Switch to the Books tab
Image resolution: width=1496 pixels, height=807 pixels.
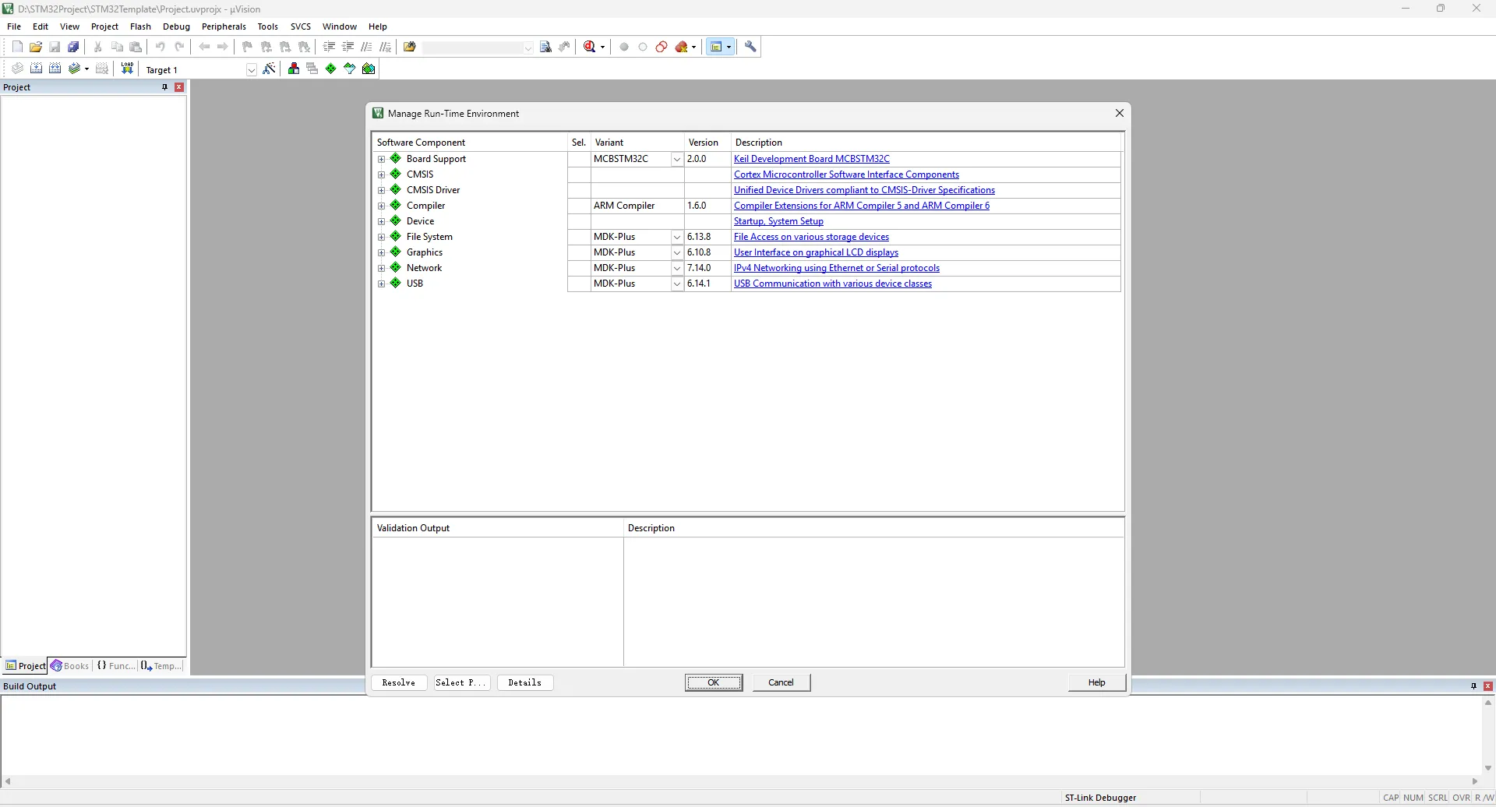(x=70, y=666)
